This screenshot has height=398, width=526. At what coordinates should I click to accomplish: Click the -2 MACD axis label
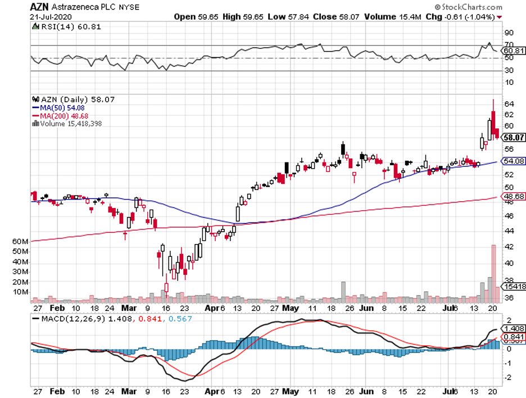tap(508, 378)
